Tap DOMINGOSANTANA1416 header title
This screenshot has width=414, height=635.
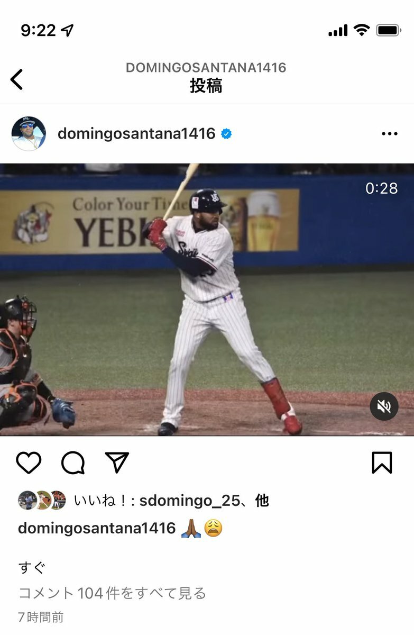pyautogui.click(x=206, y=68)
